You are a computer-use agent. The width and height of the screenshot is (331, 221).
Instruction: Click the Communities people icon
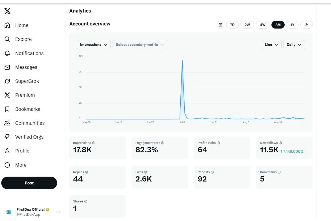7,123
